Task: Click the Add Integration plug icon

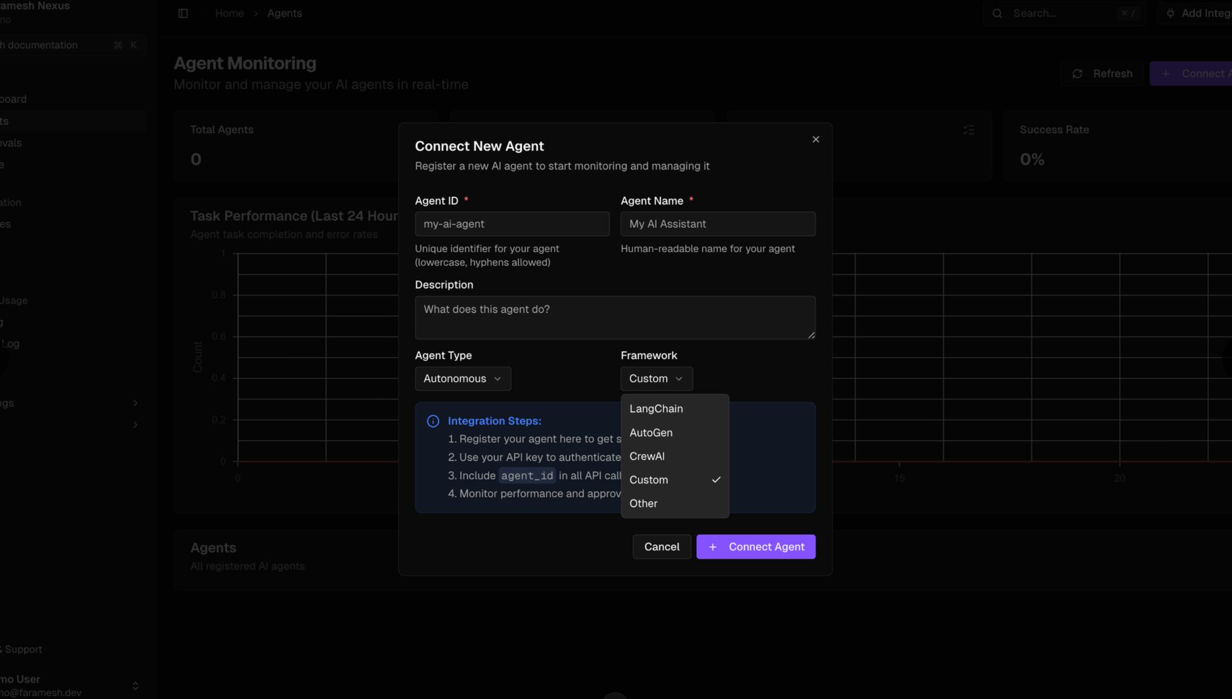Action: (1170, 14)
